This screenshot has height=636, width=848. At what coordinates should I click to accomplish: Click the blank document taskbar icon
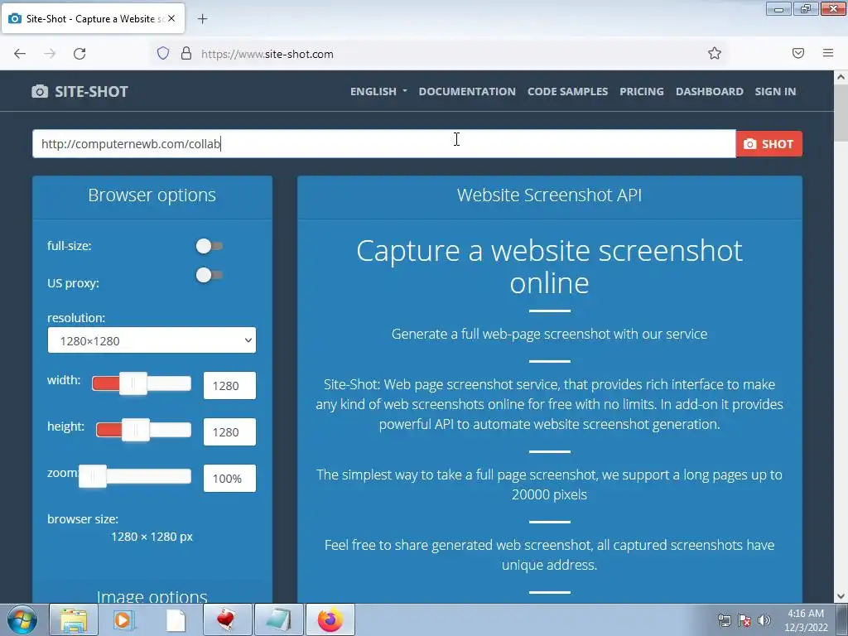(176, 619)
